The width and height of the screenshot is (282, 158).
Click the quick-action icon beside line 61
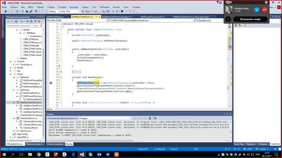click(x=51, y=83)
